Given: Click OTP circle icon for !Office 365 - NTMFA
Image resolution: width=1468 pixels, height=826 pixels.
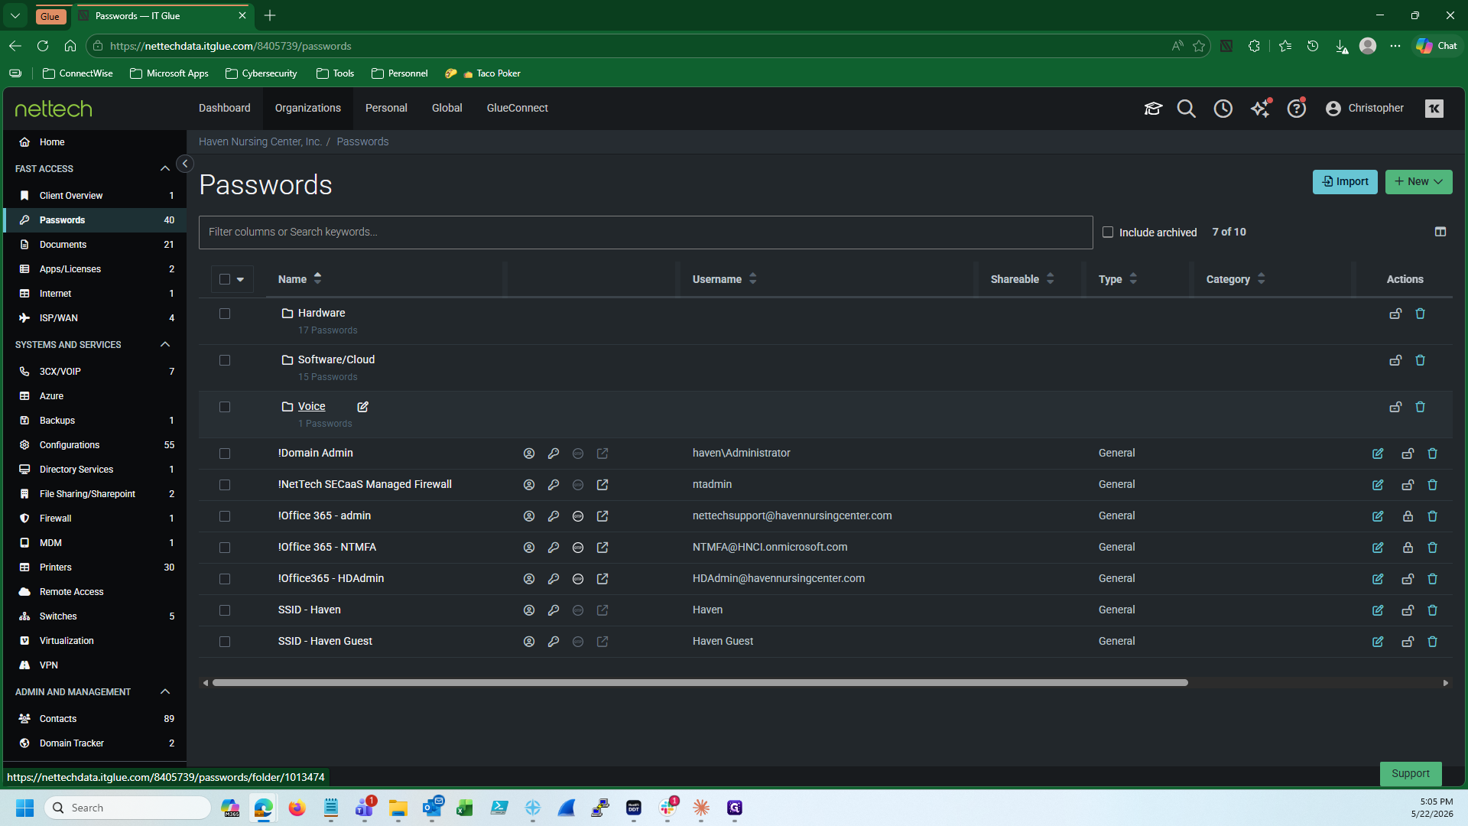Looking at the screenshot, I should tap(578, 548).
